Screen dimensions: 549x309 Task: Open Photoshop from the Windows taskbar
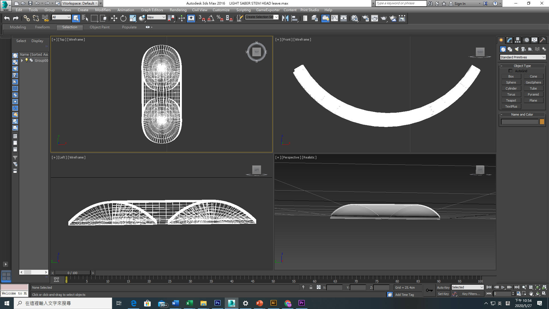[218, 303]
